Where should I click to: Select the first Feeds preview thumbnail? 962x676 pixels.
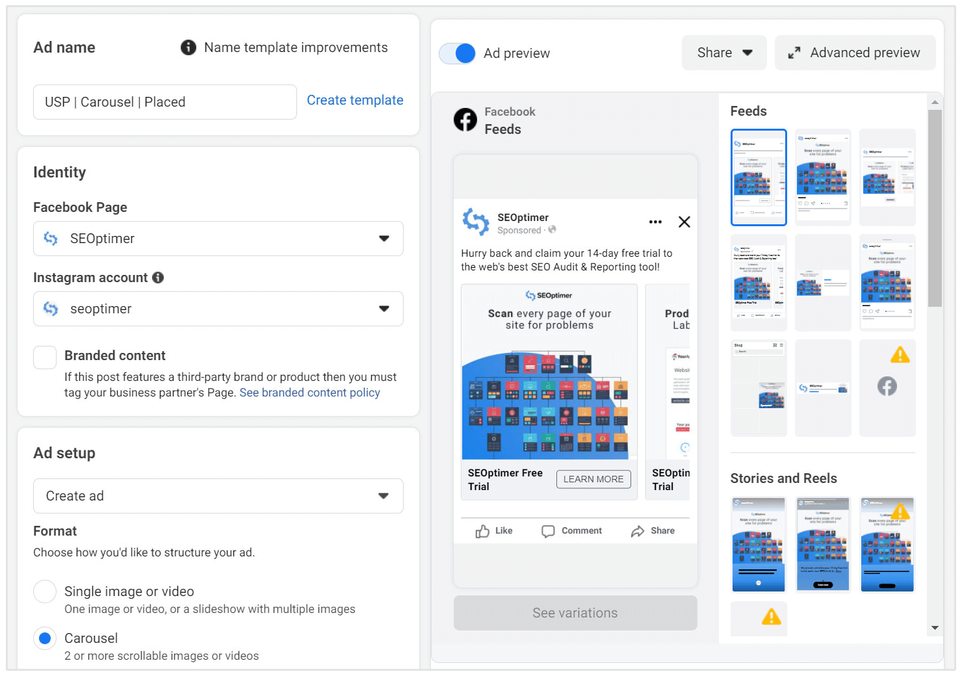coord(759,177)
